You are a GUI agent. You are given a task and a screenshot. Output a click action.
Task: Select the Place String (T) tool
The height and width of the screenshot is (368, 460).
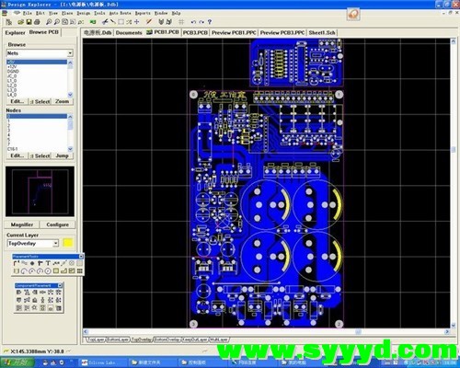[48, 263]
